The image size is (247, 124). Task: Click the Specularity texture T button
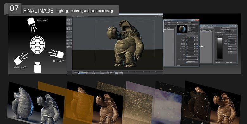[198, 43]
